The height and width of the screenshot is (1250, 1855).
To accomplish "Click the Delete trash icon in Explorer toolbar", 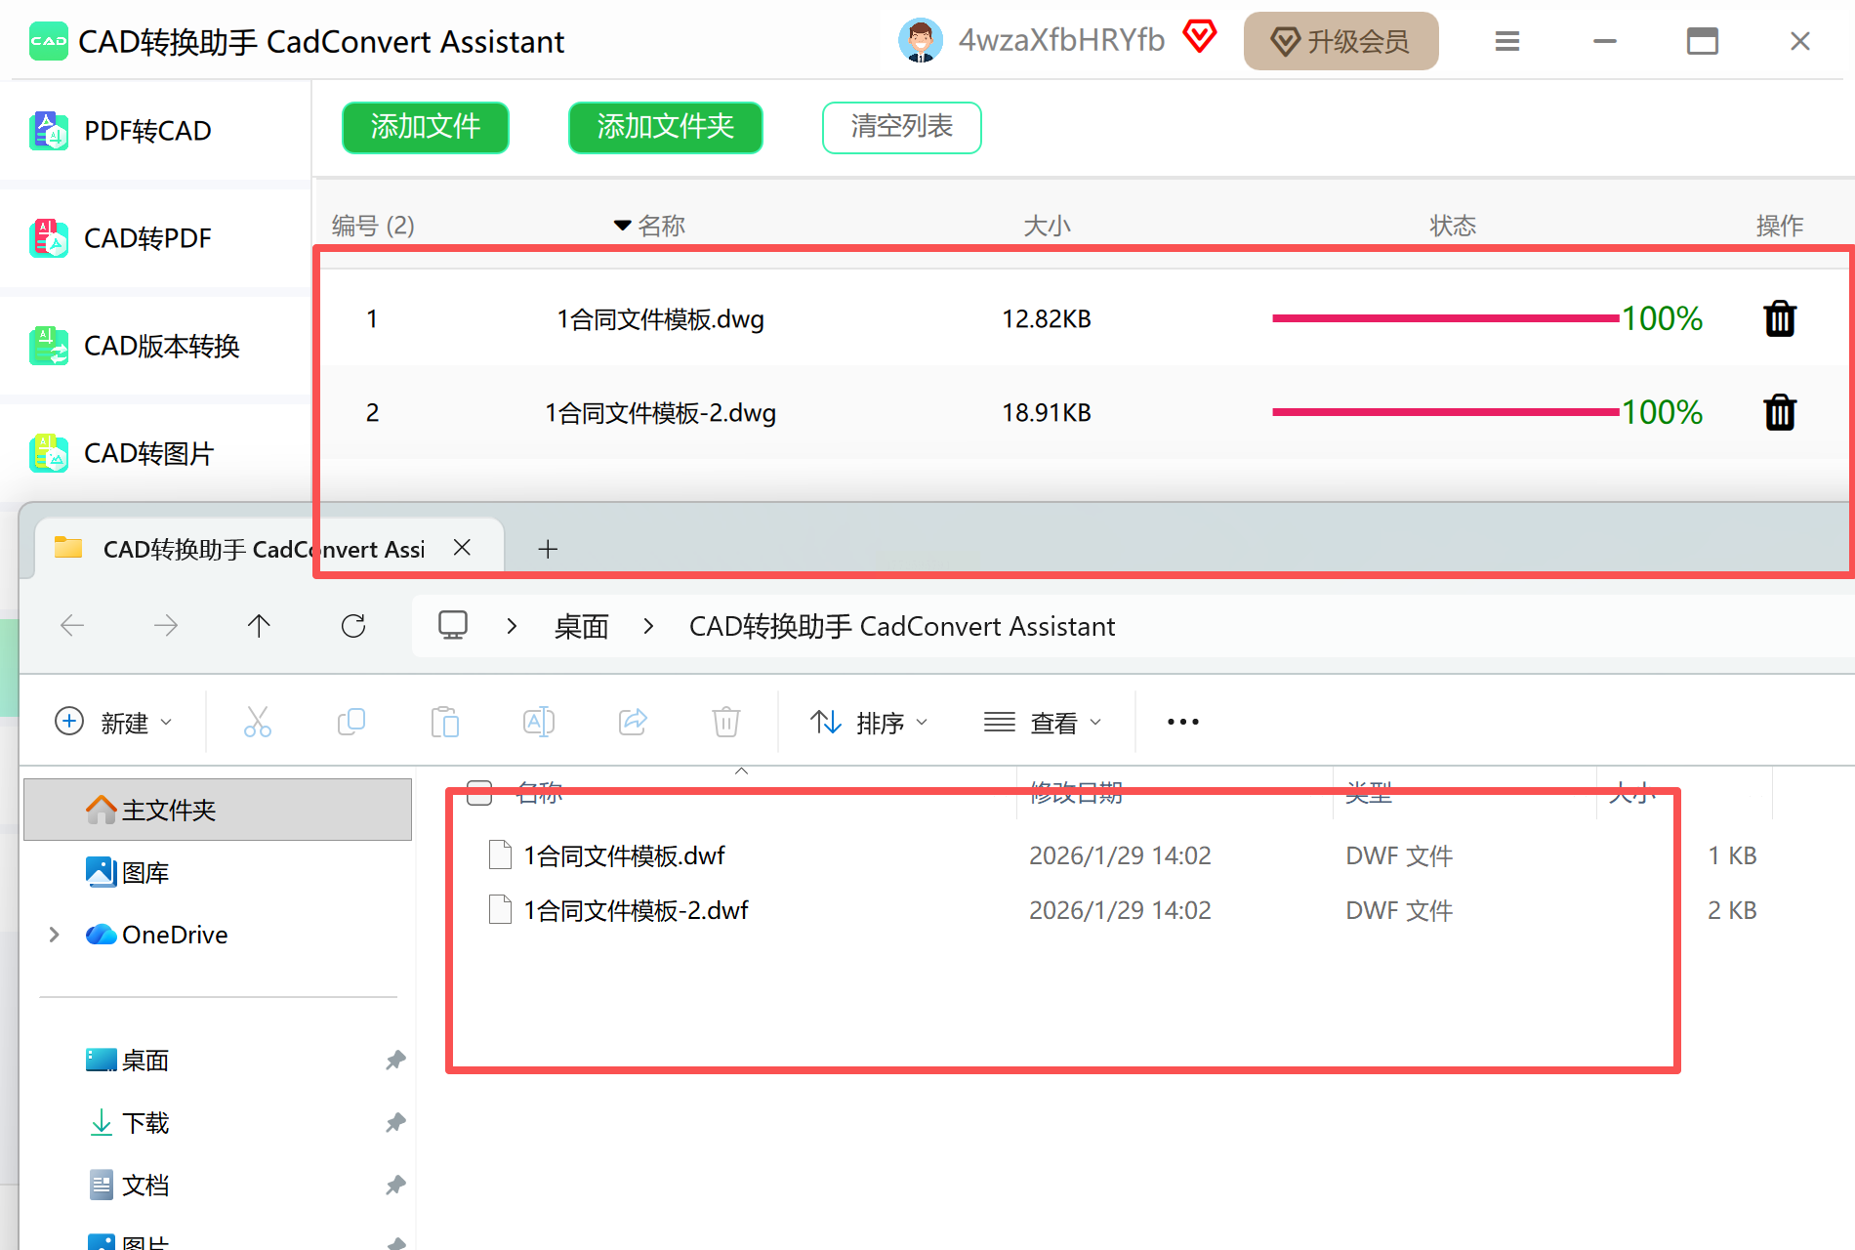I will (726, 722).
